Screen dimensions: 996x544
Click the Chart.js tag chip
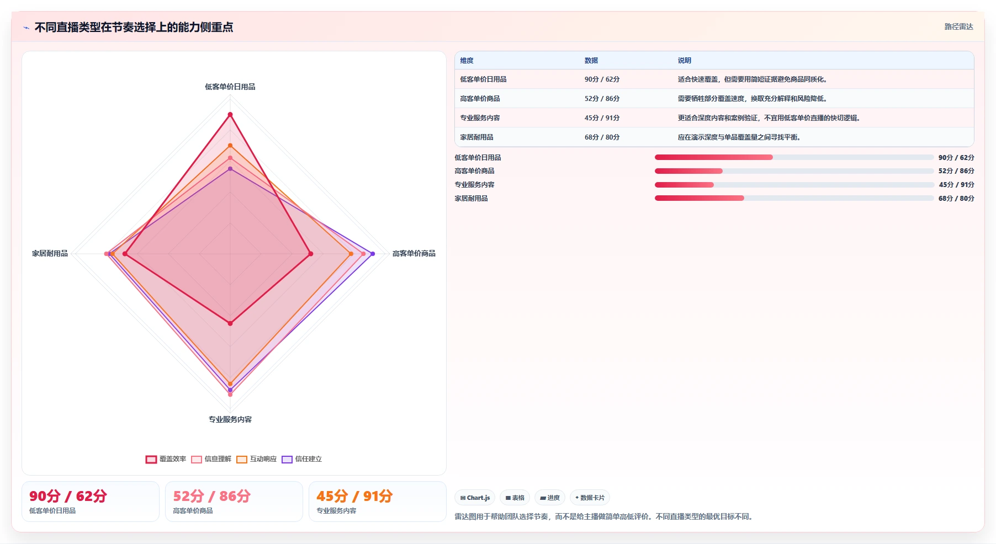tap(475, 498)
